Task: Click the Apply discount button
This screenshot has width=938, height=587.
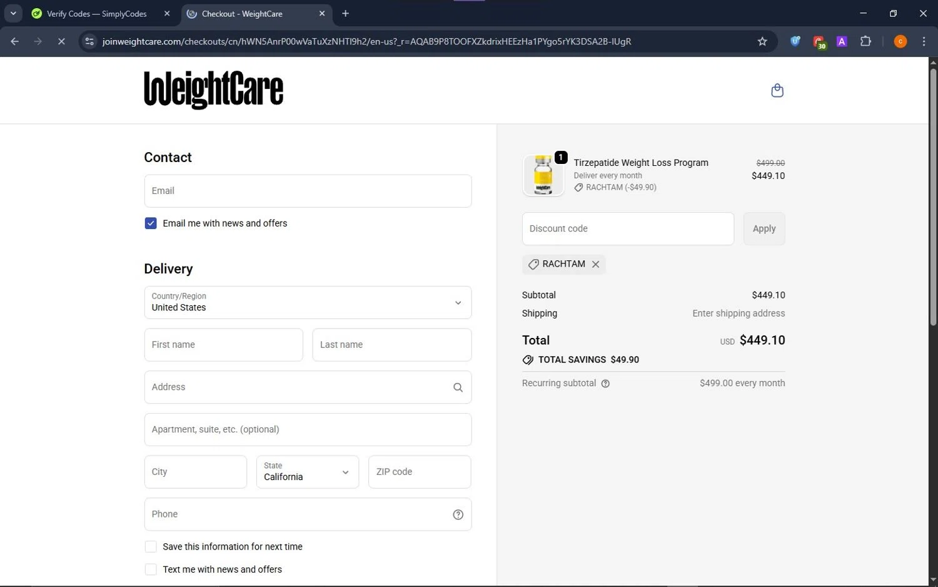Action: tap(764, 229)
